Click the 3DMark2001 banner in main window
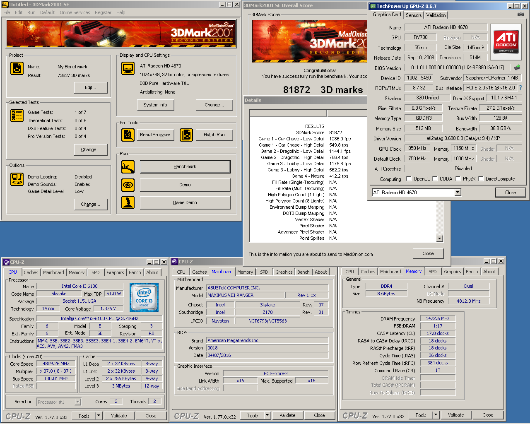The image size is (530, 424). tap(121, 34)
